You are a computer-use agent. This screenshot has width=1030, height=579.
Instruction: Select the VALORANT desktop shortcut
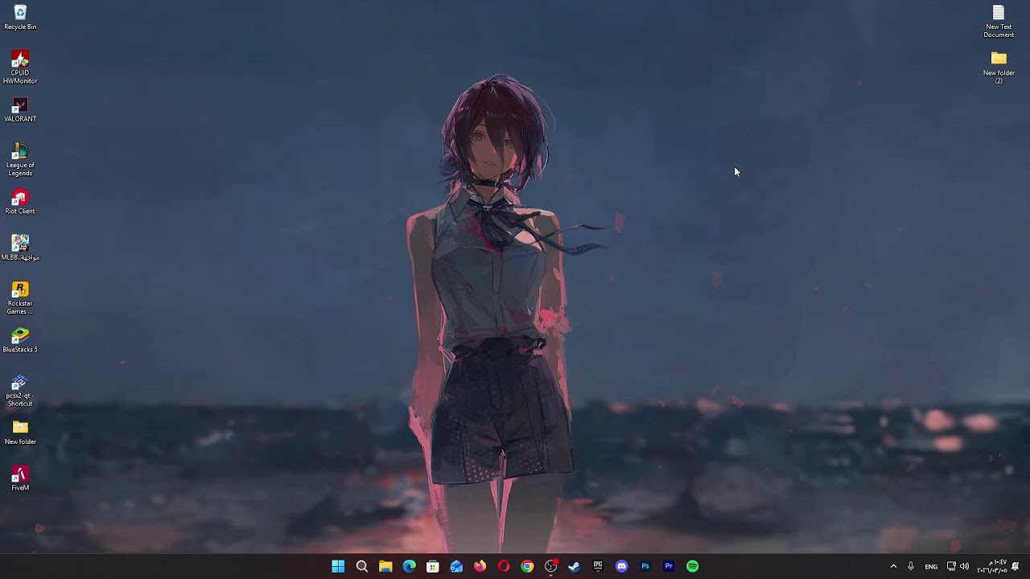[x=20, y=110]
